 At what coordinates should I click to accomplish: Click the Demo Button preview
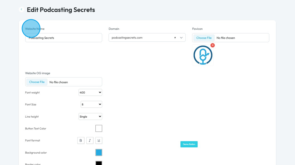coord(189,144)
